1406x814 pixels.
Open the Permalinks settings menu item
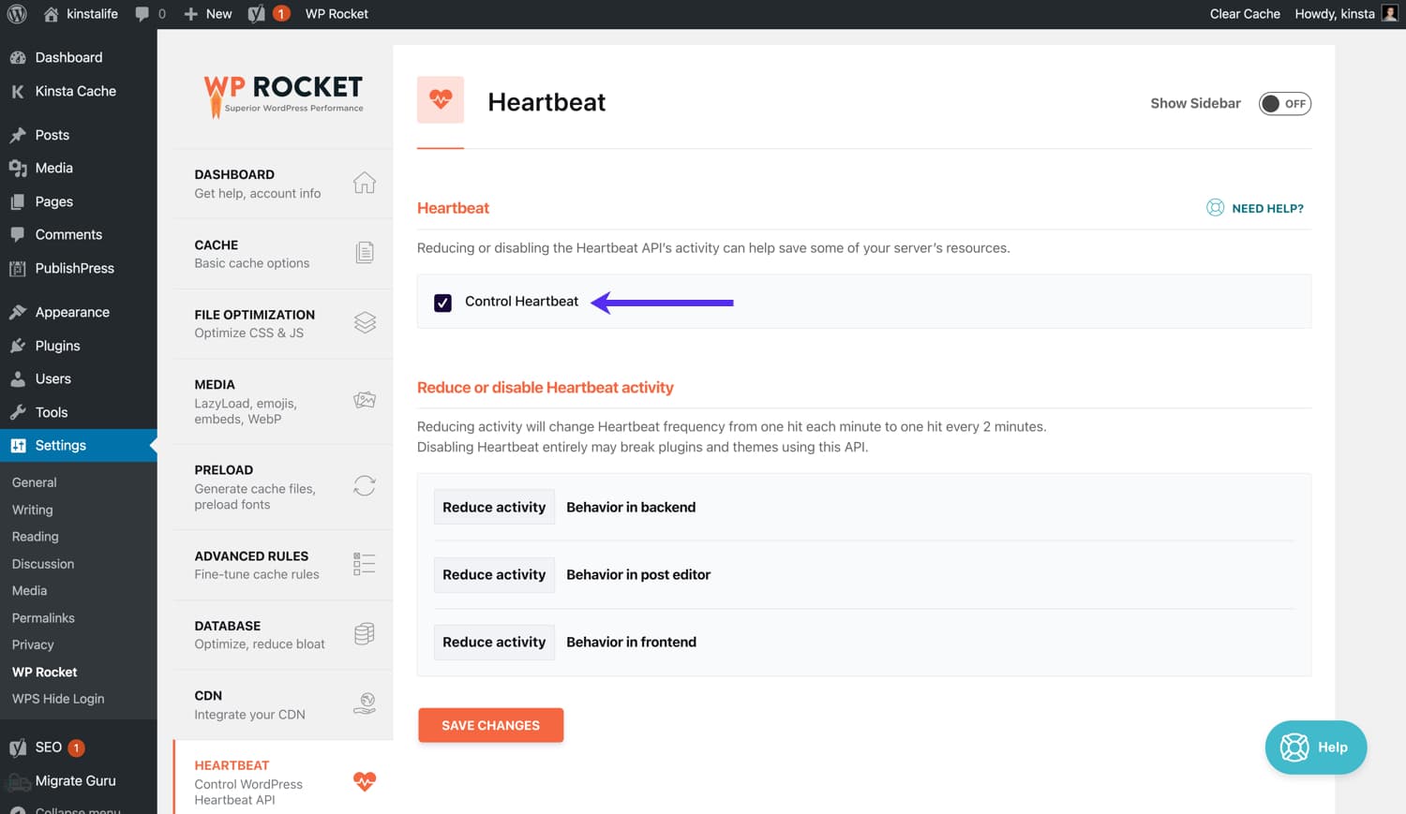[x=43, y=617]
